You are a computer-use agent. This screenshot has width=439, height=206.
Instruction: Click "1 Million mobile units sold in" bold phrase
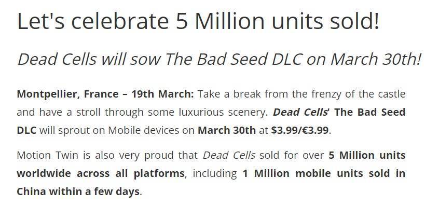[324, 173]
